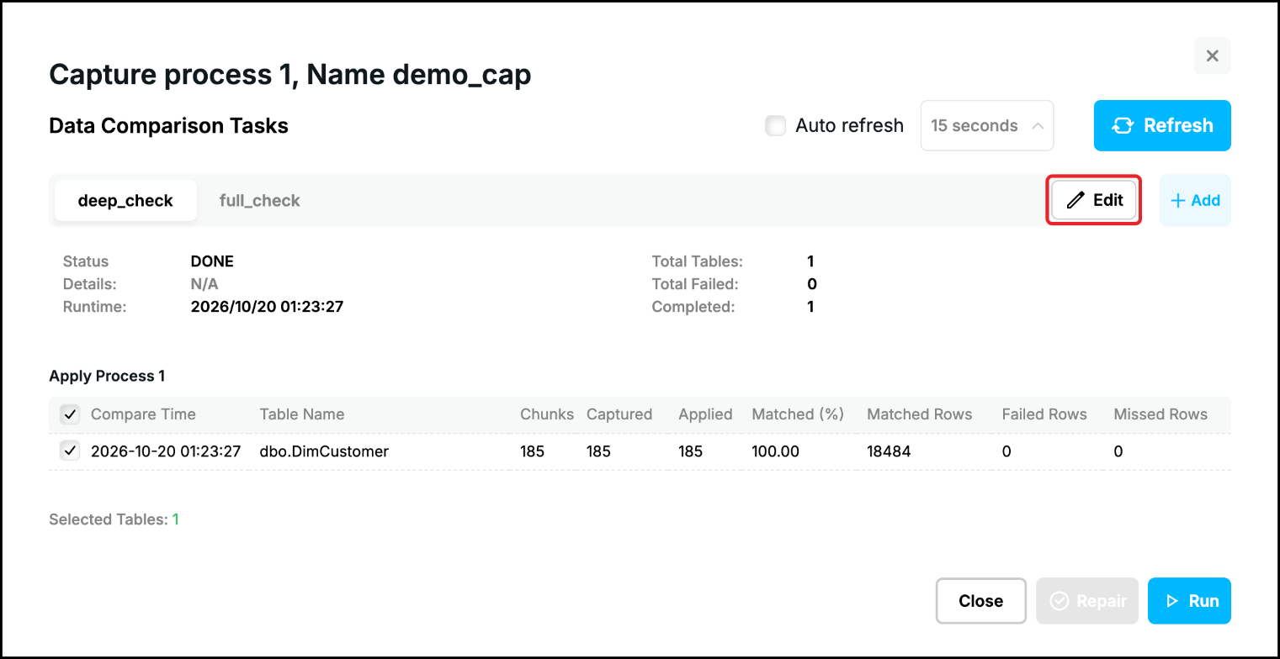Select the dbo.DimCustomer table name cell
The width and height of the screenshot is (1280, 659).
324,451
